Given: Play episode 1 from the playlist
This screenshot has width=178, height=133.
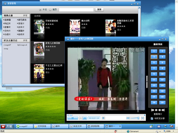Looking at the screenshot, I should [154, 51].
